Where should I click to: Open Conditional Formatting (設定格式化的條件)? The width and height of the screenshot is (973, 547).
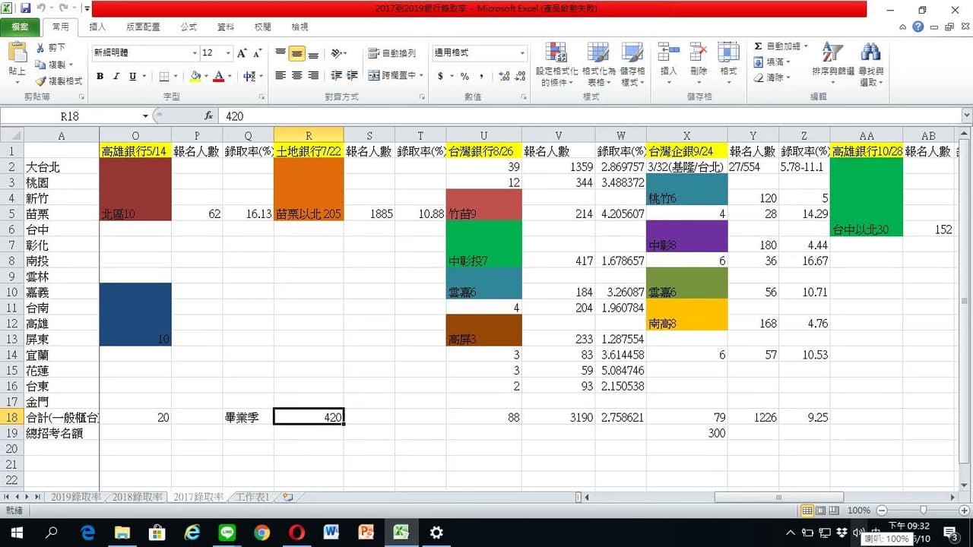pyautogui.click(x=557, y=65)
